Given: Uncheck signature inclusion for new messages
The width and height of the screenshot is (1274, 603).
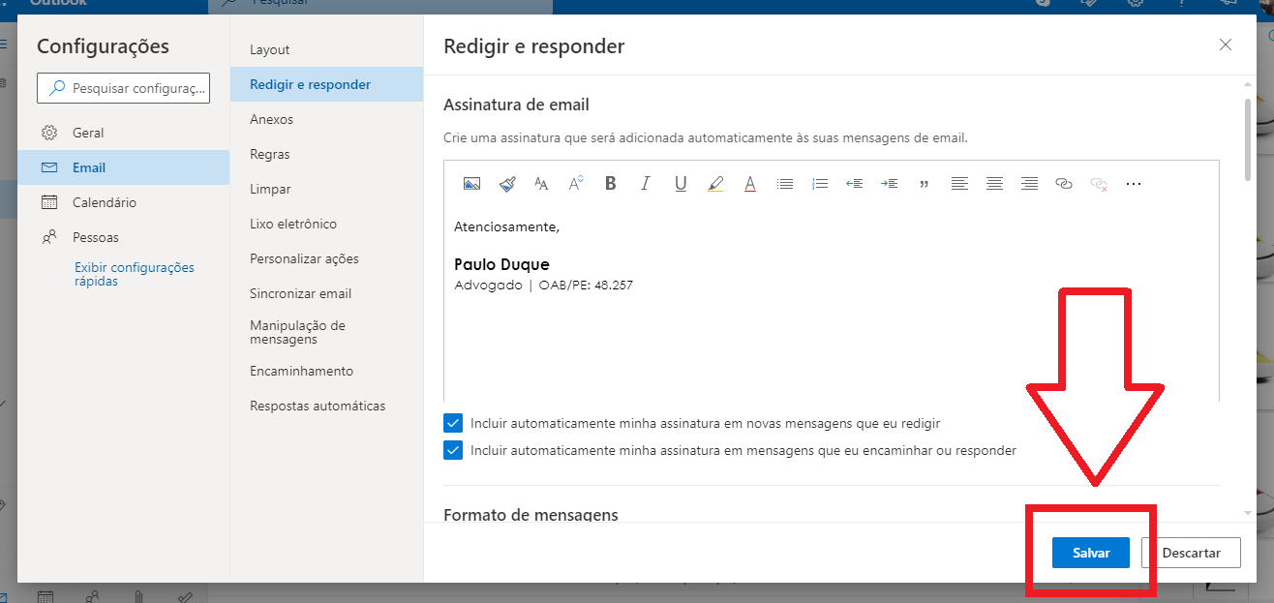Looking at the screenshot, I should click(453, 423).
